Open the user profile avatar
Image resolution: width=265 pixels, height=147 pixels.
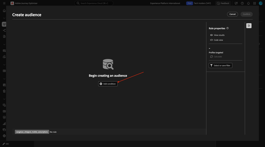pyautogui.click(x=261, y=3)
